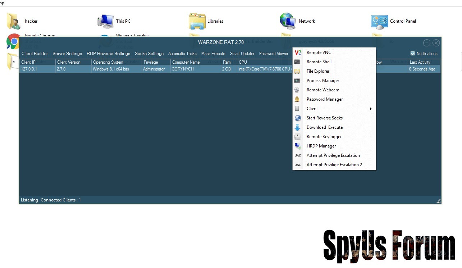This screenshot has width=462, height=268.
Task: Click the HRDP Manager icon
Action: coord(297,146)
